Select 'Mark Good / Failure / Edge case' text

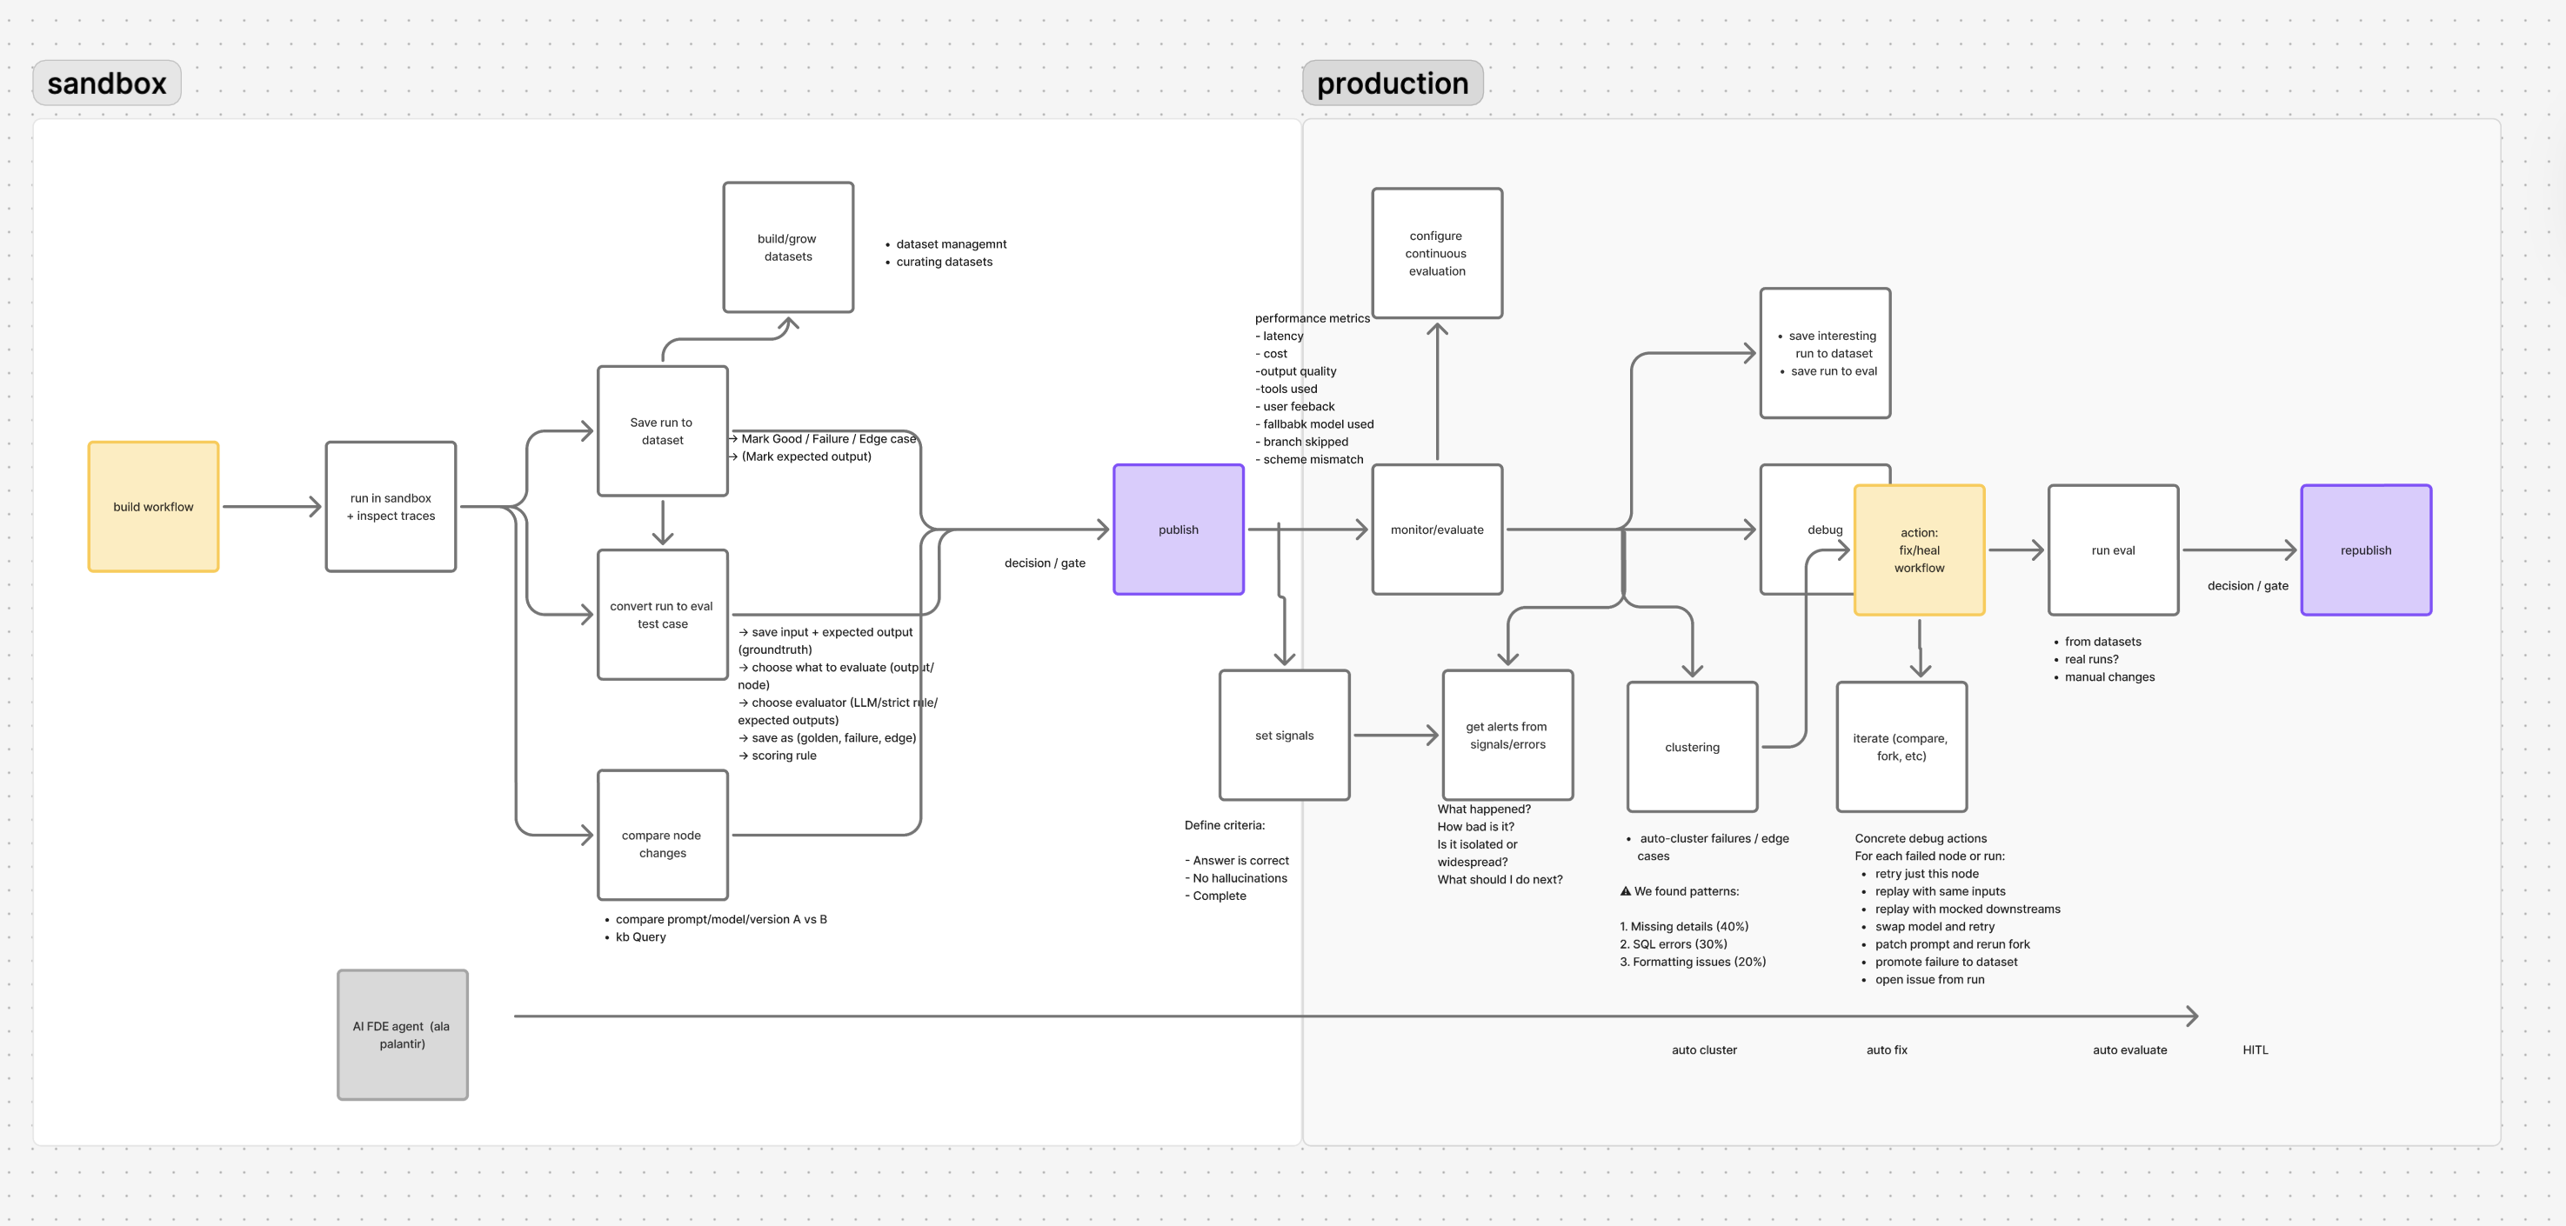829,439
